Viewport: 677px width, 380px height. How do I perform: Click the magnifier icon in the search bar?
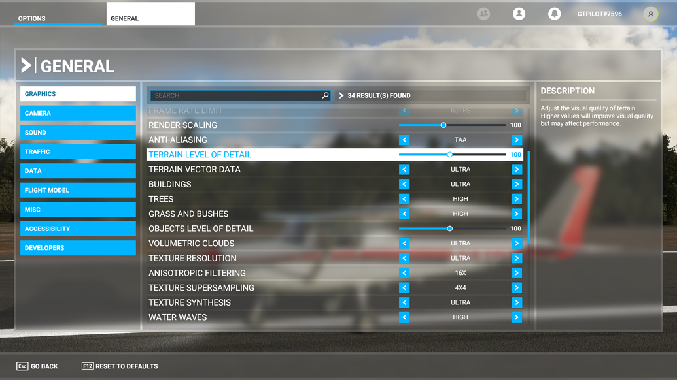pos(325,95)
